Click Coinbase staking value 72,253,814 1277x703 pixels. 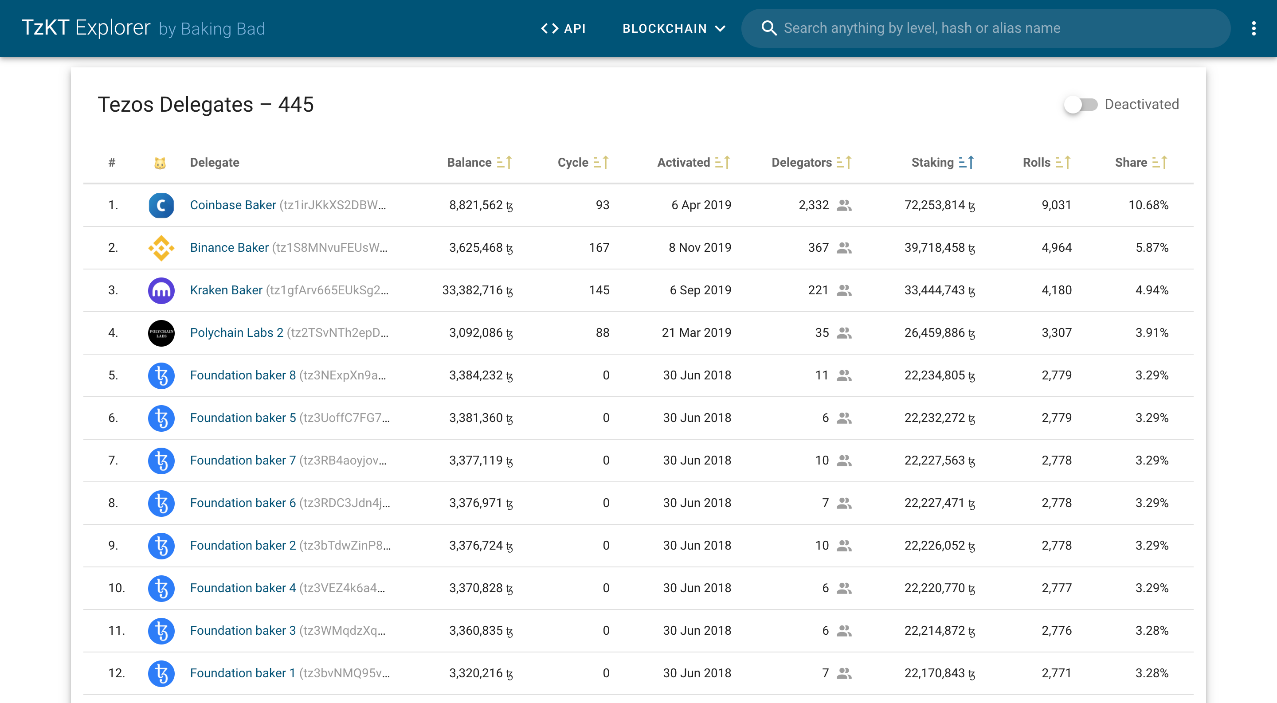coord(940,205)
